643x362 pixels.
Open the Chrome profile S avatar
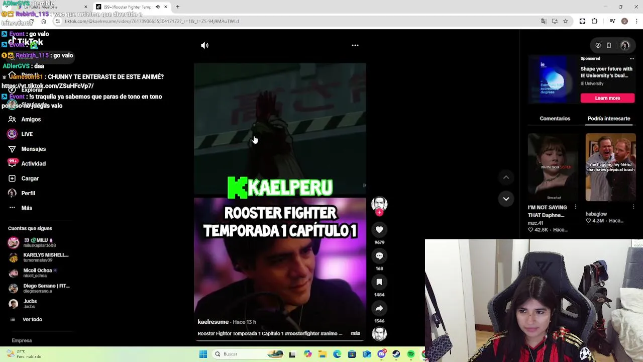[624, 21]
